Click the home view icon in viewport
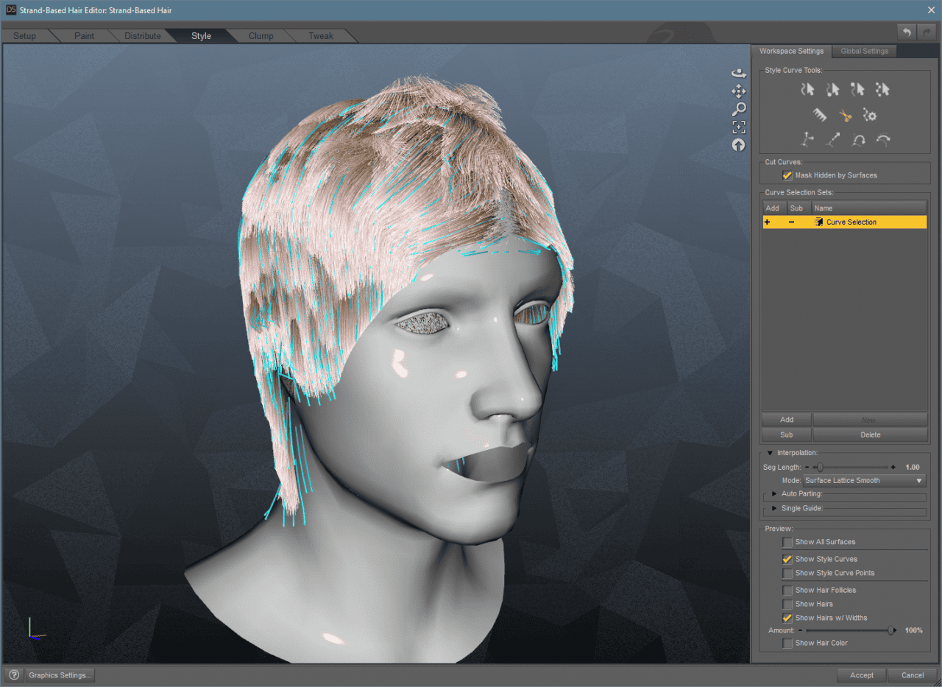The height and width of the screenshot is (687, 942). (738, 144)
